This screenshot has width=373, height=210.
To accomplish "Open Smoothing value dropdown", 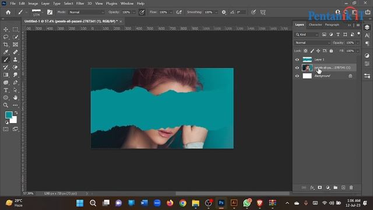I will coord(216,12).
